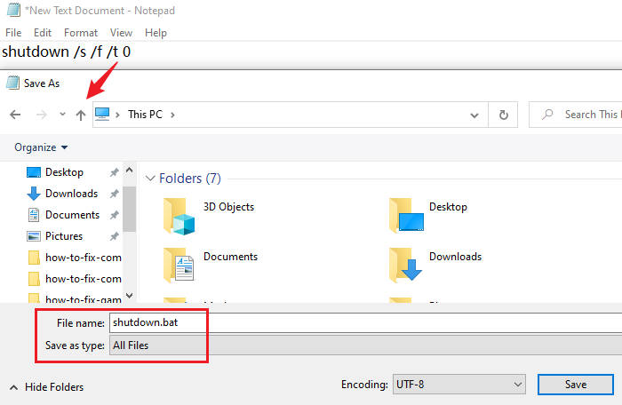This screenshot has width=622, height=405.
Task: Open the recent locations dropdown chevron
Action: click(62, 115)
